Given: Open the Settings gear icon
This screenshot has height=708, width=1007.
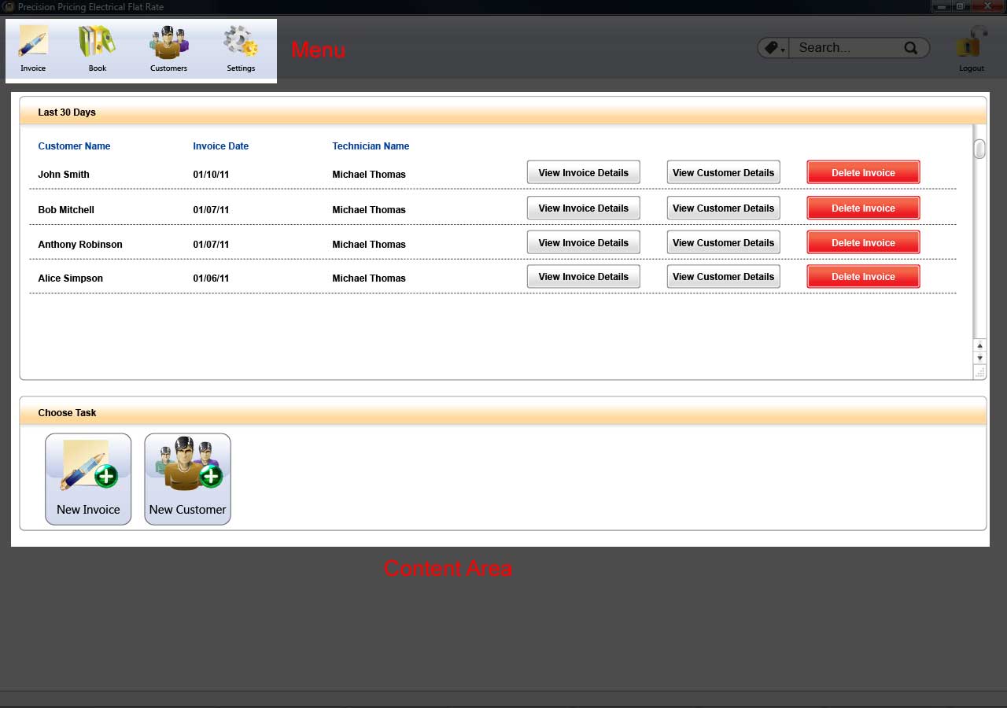Looking at the screenshot, I should click(x=241, y=47).
